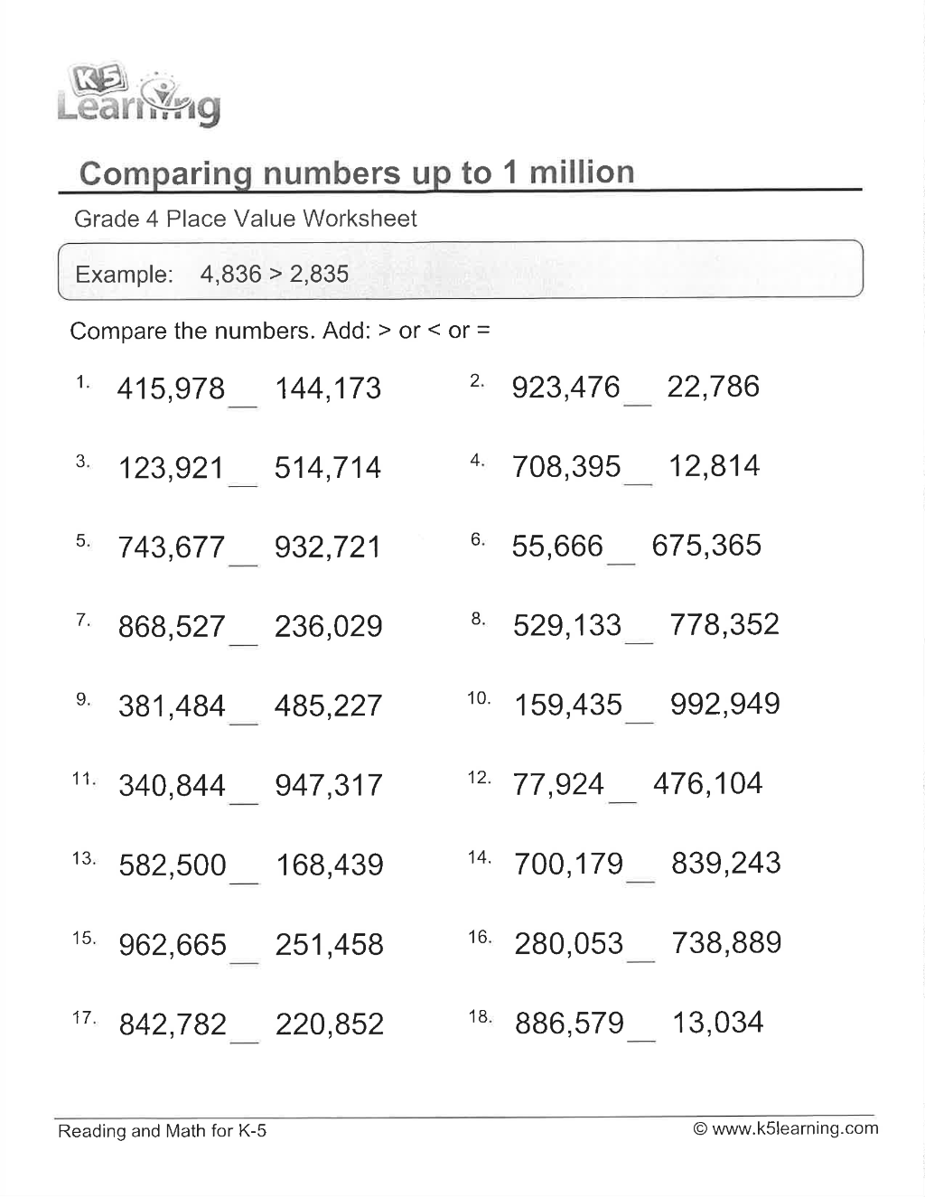Click the K5 Learning logo
This screenshot has width=925, height=1197.
138,96
